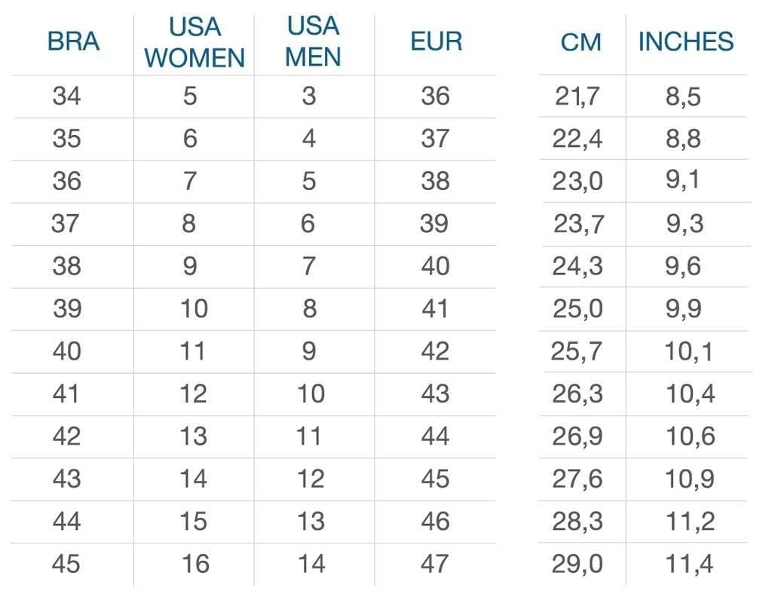The height and width of the screenshot is (594, 772).
Task: Click the 28,3 CM value
Action: [577, 522]
